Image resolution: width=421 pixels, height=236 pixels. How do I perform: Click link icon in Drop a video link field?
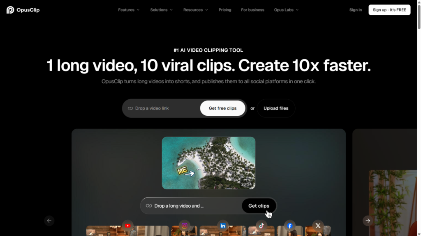pyautogui.click(x=130, y=108)
